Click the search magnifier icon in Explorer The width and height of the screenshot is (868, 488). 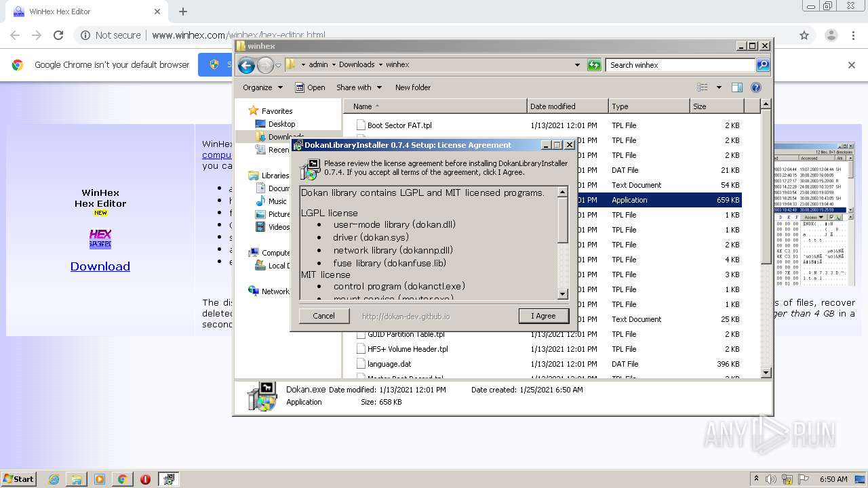(763, 65)
